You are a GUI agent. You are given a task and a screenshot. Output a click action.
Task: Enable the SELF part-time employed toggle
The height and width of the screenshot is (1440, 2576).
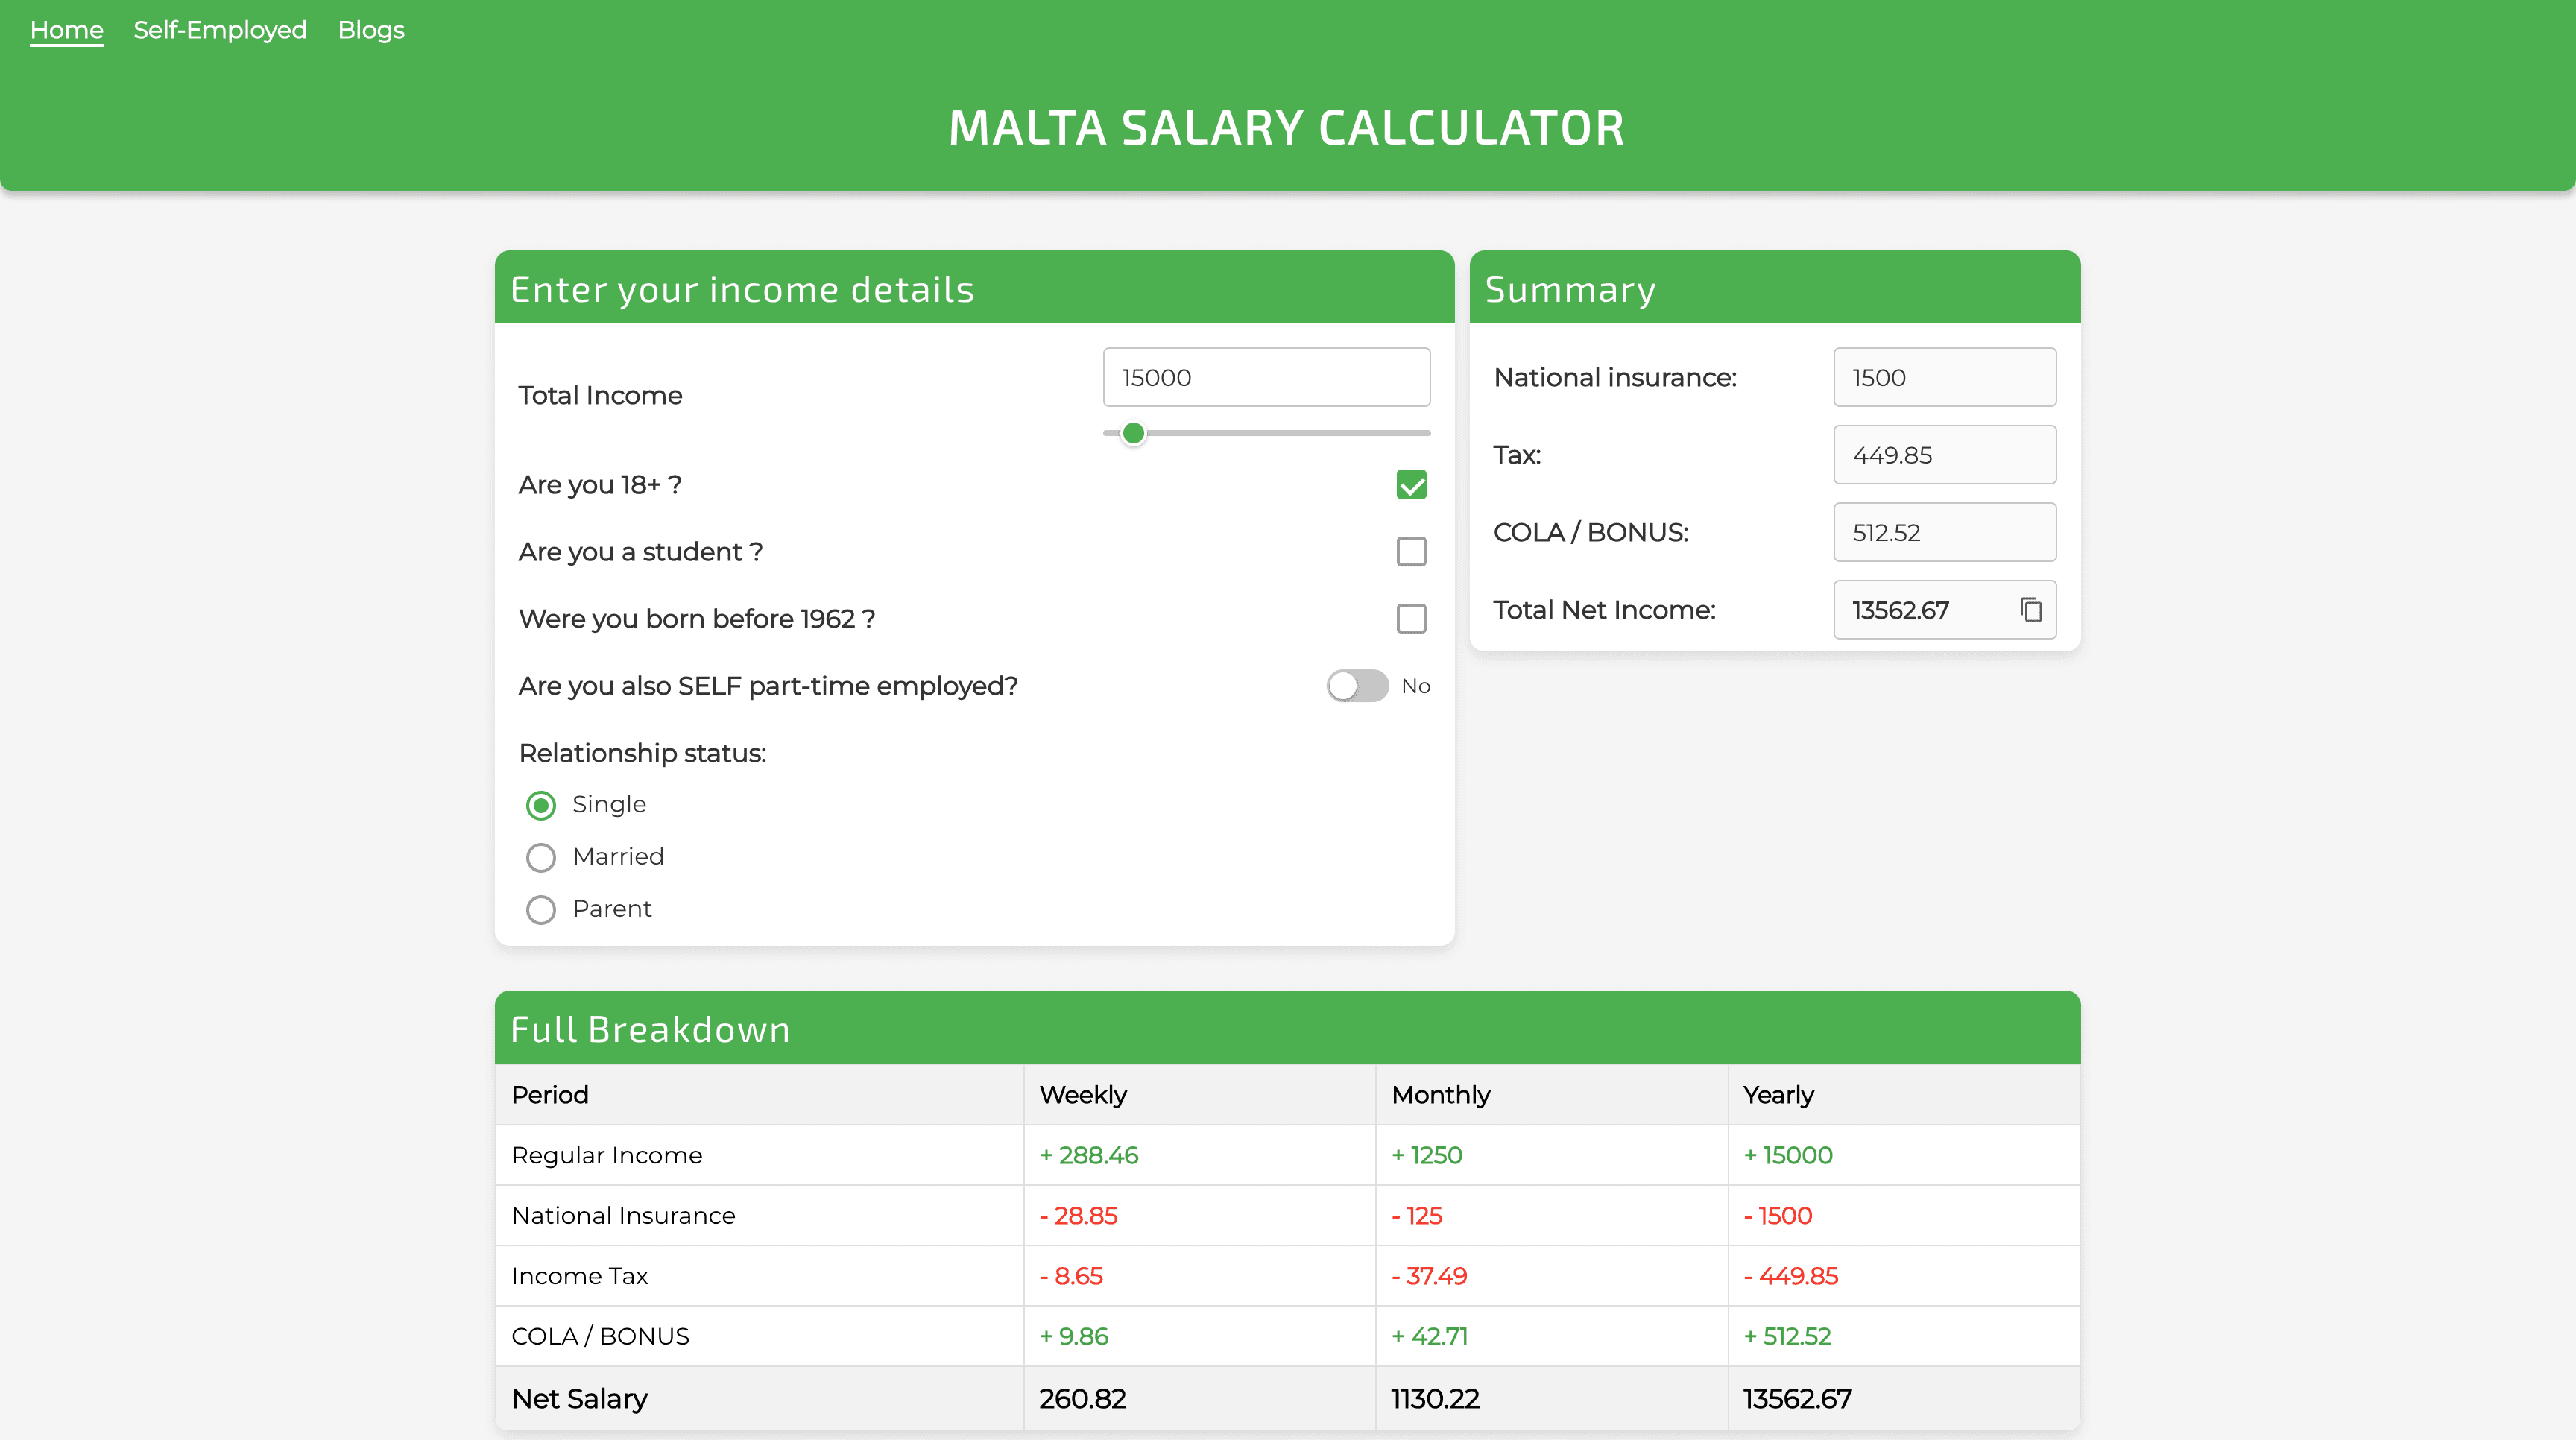click(x=1356, y=686)
